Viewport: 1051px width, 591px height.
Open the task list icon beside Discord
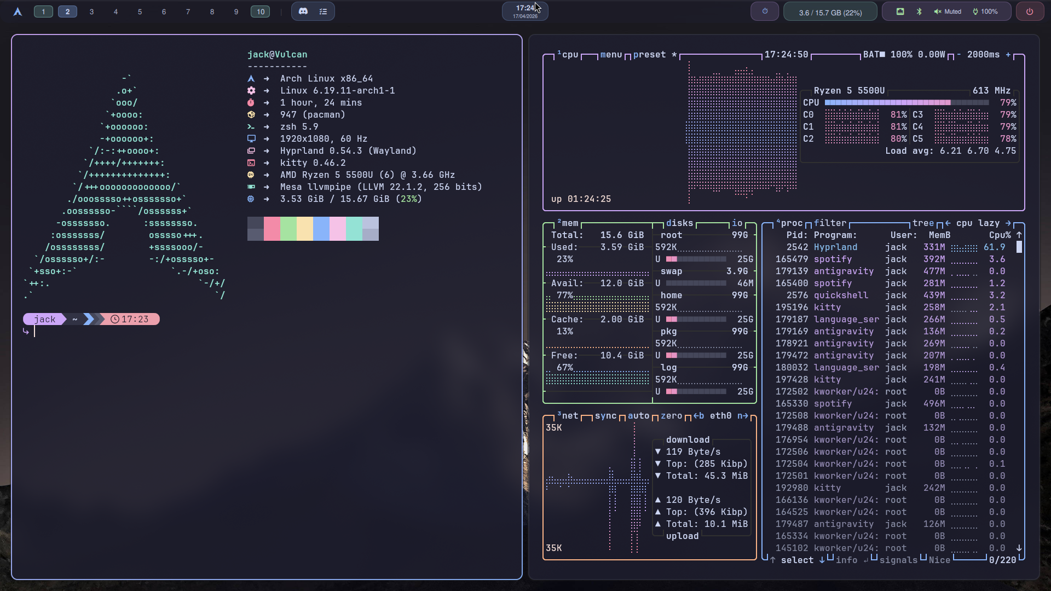(323, 11)
